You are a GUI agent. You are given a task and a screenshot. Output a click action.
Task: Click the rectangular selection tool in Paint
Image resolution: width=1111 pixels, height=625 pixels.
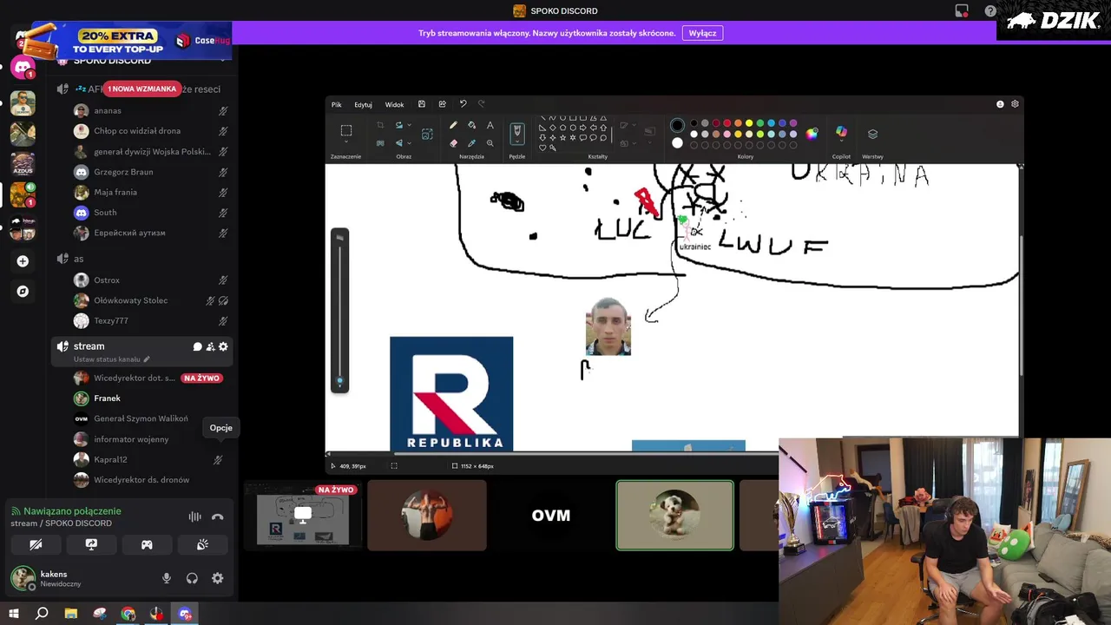click(345, 130)
